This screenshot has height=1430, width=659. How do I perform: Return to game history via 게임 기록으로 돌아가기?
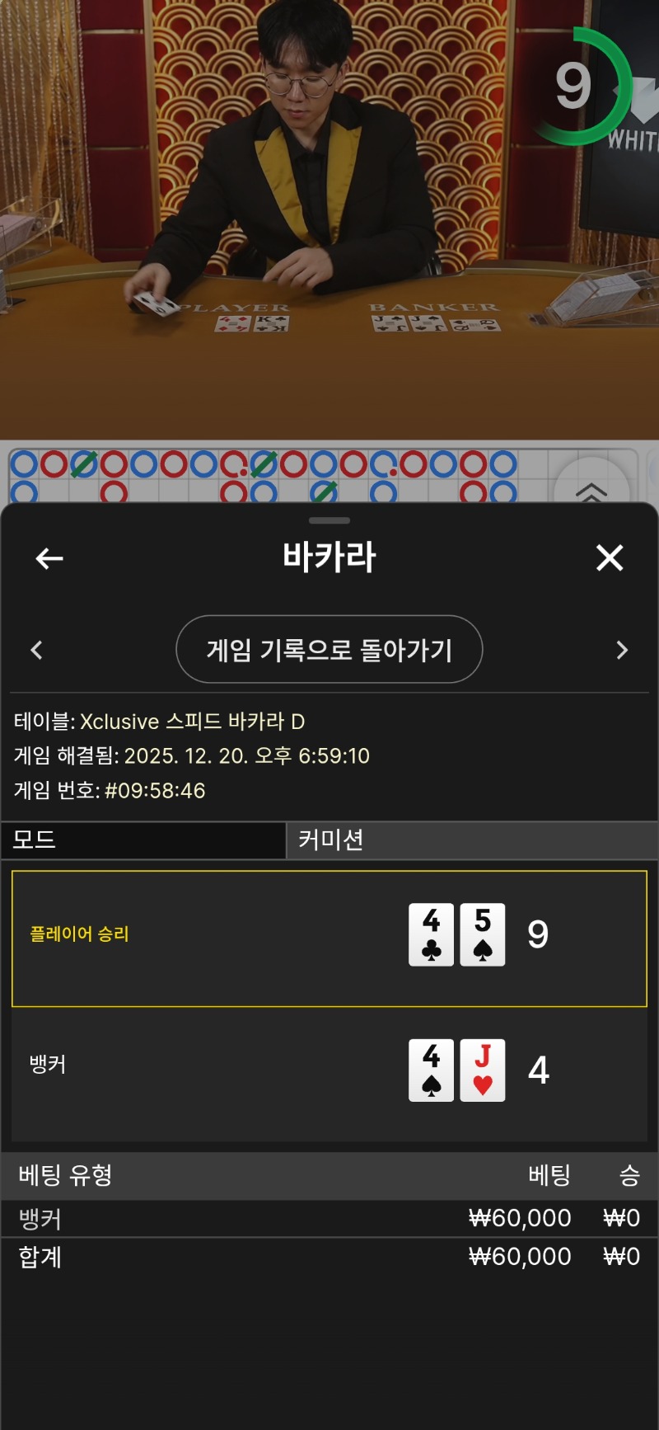click(329, 649)
